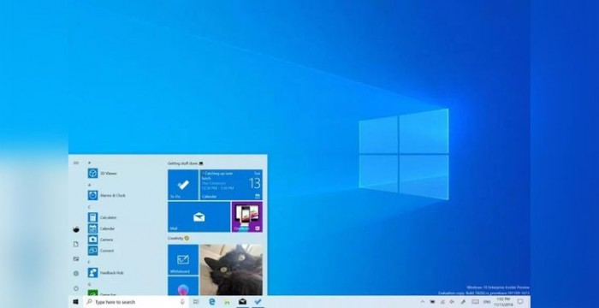This screenshot has height=308, width=599.
Task: Open Settings gear in Start menu sidebar
Action: [x=76, y=274]
